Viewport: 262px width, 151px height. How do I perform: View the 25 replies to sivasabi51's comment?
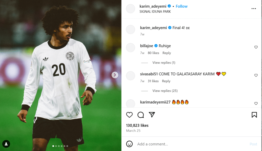coord(165,91)
